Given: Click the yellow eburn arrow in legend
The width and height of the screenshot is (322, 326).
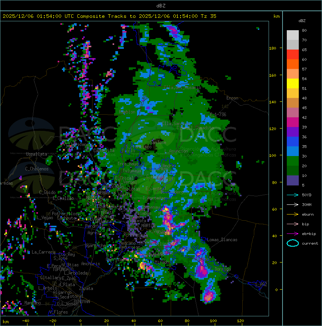Looking at the screenshot, I should pos(293,214).
